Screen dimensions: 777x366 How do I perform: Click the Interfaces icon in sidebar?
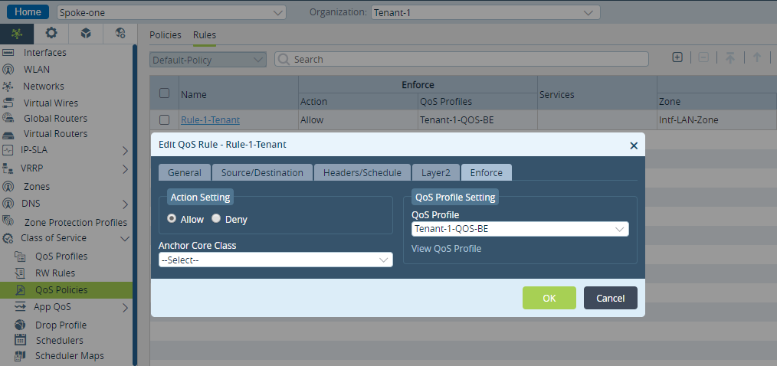pos(8,53)
